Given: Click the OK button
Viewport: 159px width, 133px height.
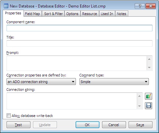Looking at the screenshot, I should click(87, 125).
